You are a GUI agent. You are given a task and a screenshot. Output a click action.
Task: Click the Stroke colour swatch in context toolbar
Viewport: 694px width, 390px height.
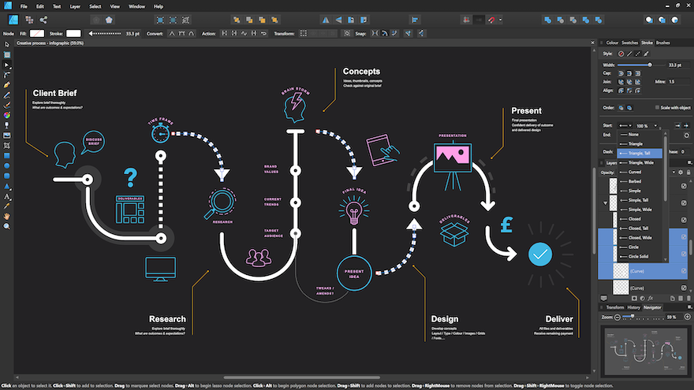(73, 33)
